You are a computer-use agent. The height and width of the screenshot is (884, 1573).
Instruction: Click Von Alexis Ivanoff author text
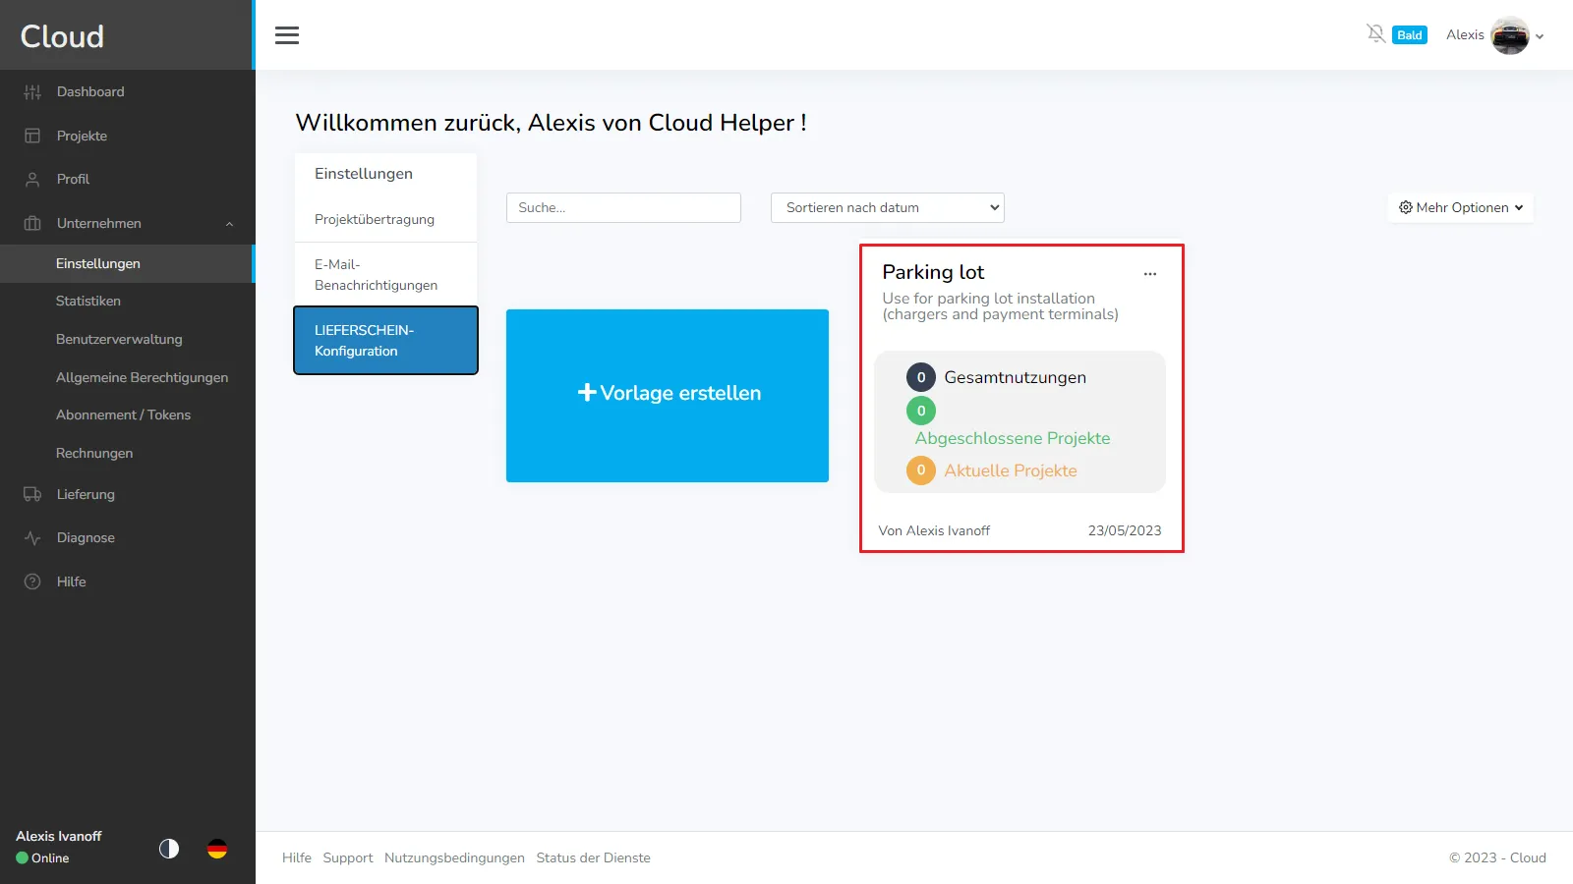coord(934,530)
